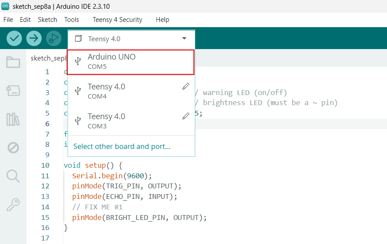
Task: Open the Sketch menu
Action: [x=47, y=20]
